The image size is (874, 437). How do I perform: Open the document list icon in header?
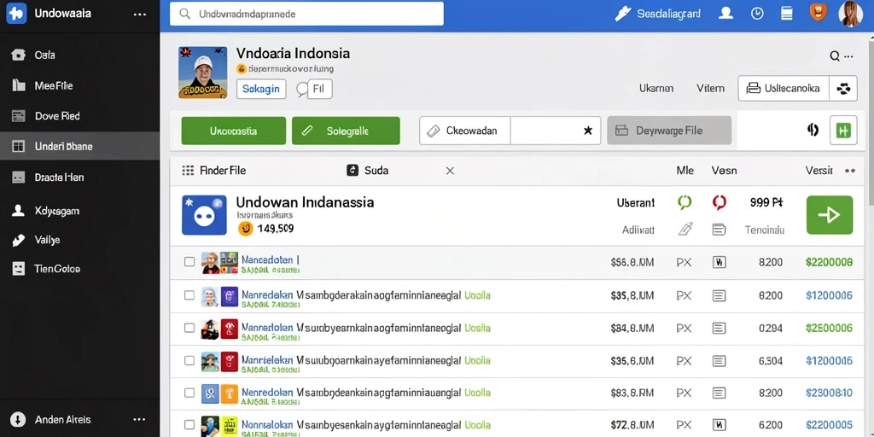coord(786,14)
